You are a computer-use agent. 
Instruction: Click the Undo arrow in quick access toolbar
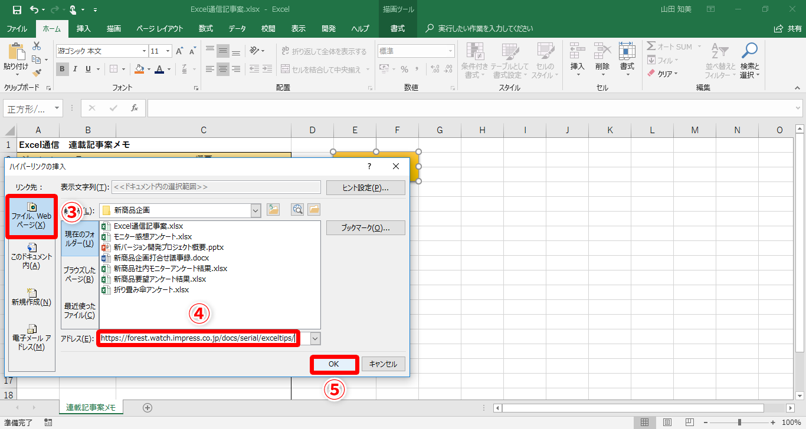point(33,9)
